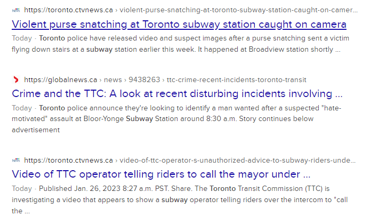This screenshot has height=216, width=387.
Task: Click the 'ttc-crime-recent-incidents-toronto-transit' breadcrumb
Action: click(237, 80)
